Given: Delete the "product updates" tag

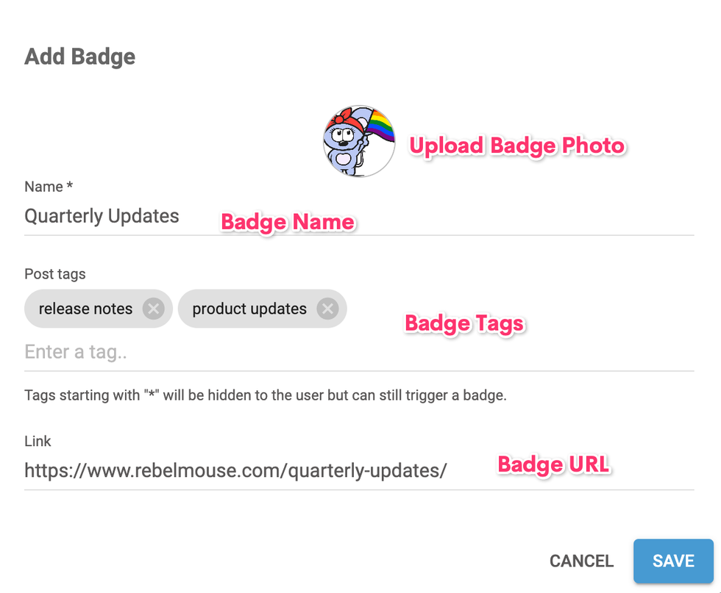Looking at the screenshot, I should [x=327, y=309].
